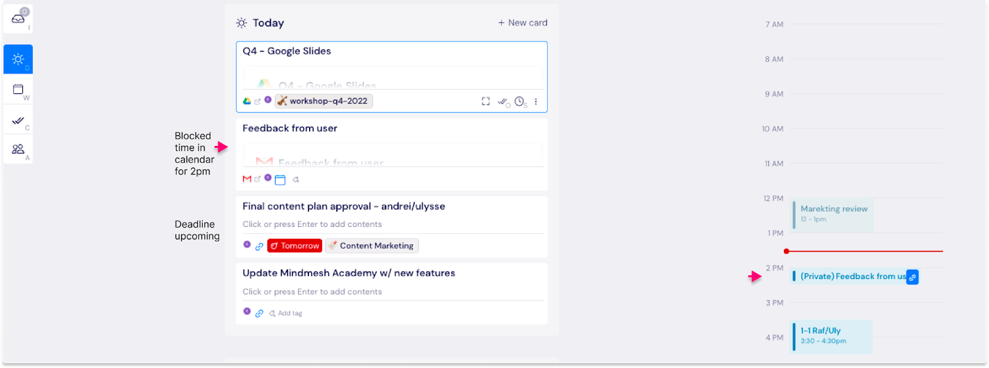Click calendar icon on Feedback from user card
The image size is (989, 368).
280,180
